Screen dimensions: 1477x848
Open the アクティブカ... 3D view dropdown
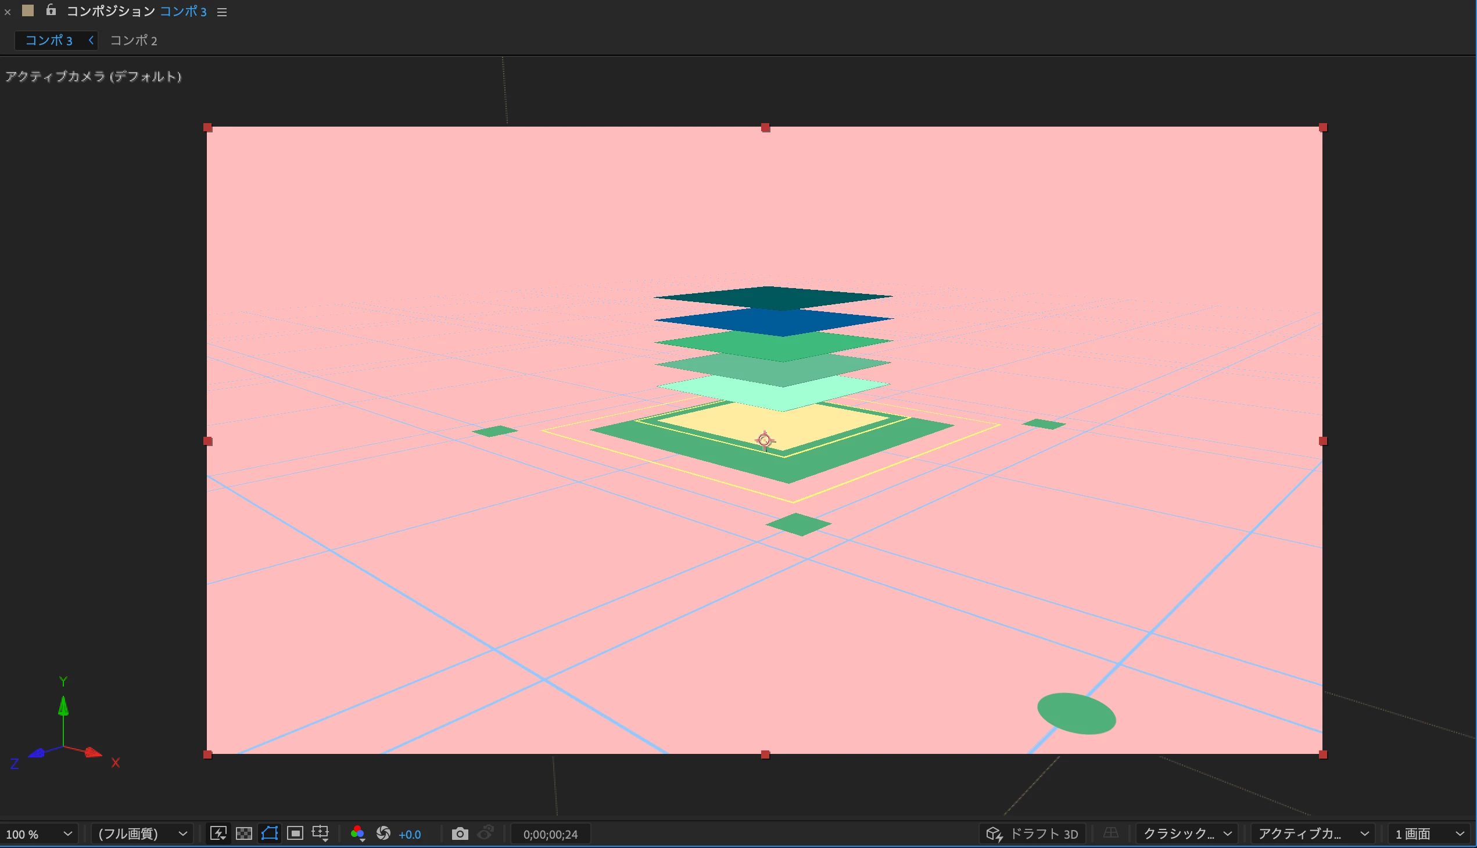[1312, 833]
